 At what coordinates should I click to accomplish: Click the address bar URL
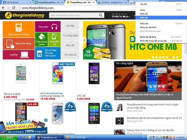[38, 8]
